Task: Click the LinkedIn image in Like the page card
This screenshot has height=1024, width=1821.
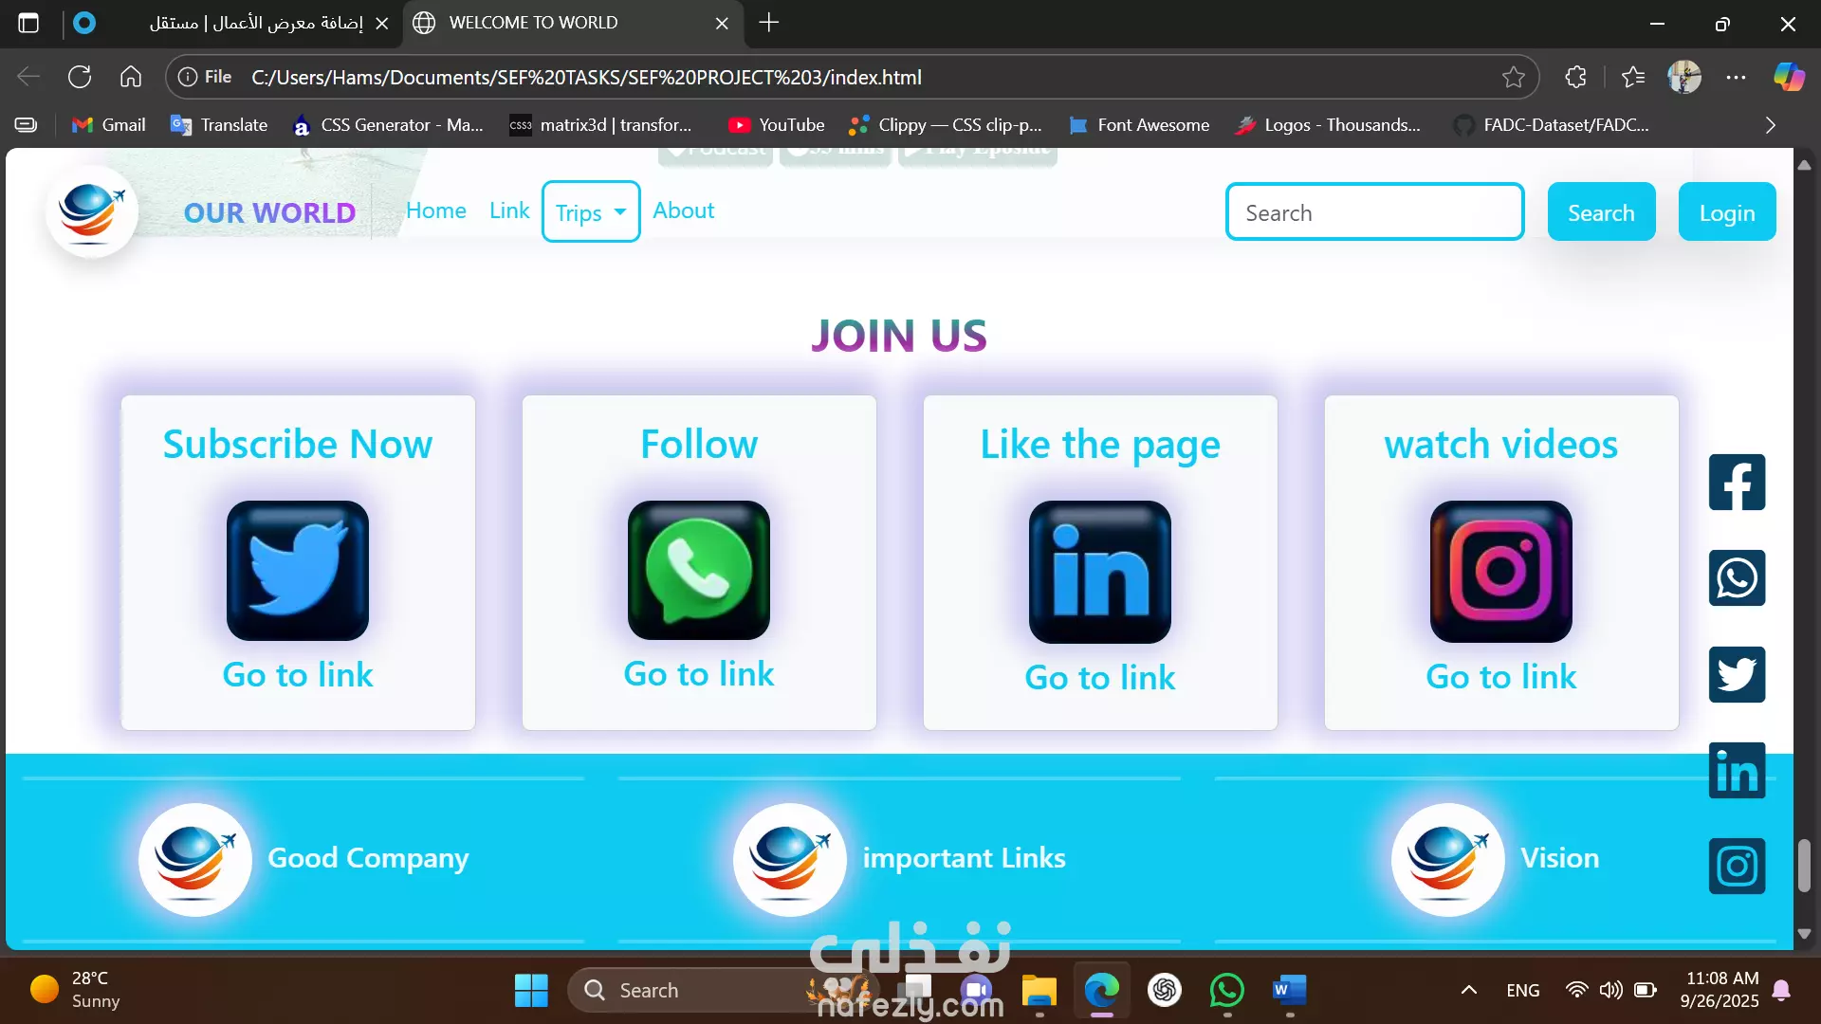Action: tap(1100, 572)
